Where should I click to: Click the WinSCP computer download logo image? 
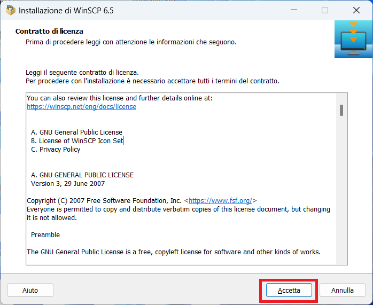(353, 40)
